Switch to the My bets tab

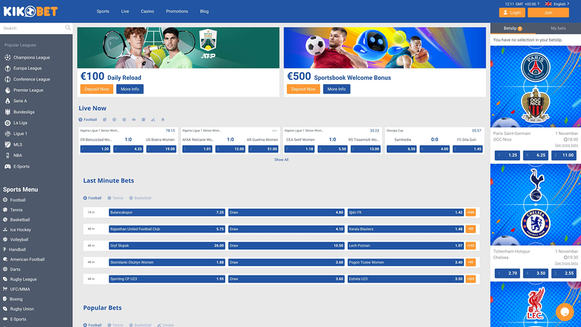(558, 28)
